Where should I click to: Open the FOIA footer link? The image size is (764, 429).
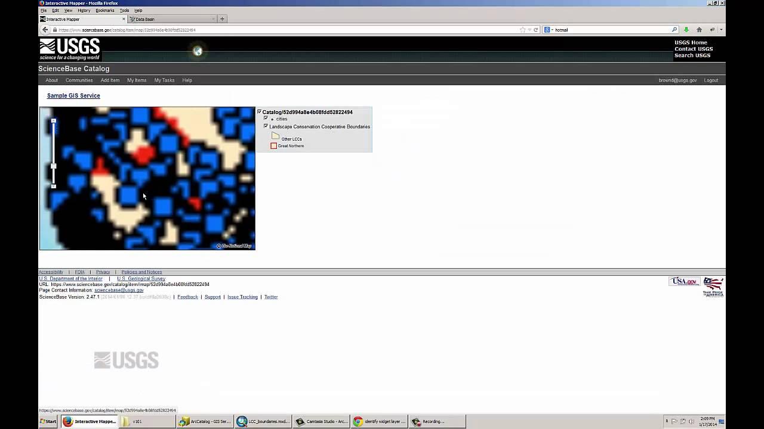pyautogui.click(x=79, y=272)
